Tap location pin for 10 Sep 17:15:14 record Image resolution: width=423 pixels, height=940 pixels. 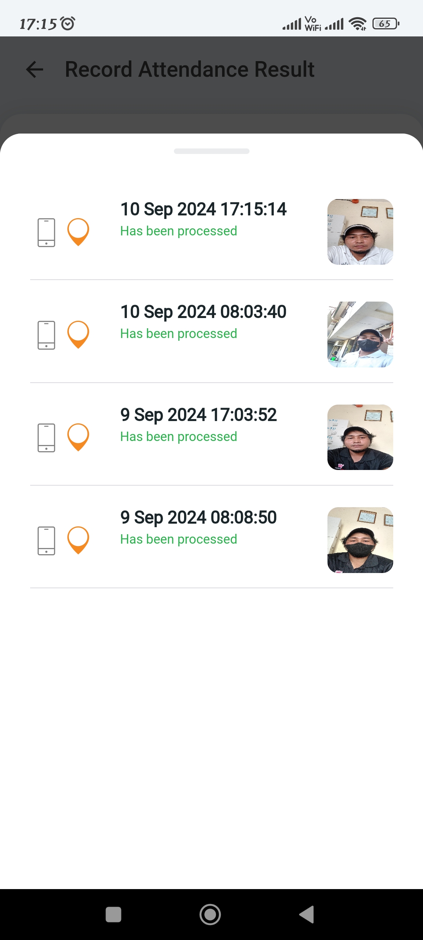[x=78, y=231]
